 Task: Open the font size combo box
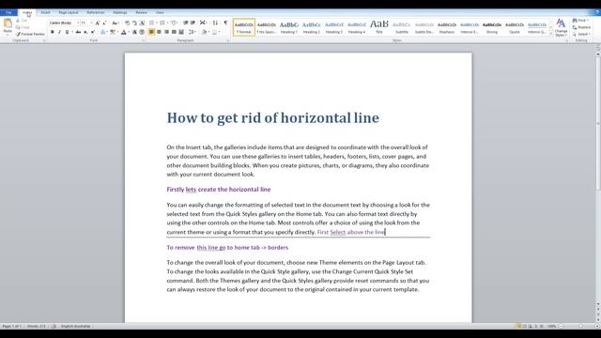pyautogui.click(x=86, y=23)
